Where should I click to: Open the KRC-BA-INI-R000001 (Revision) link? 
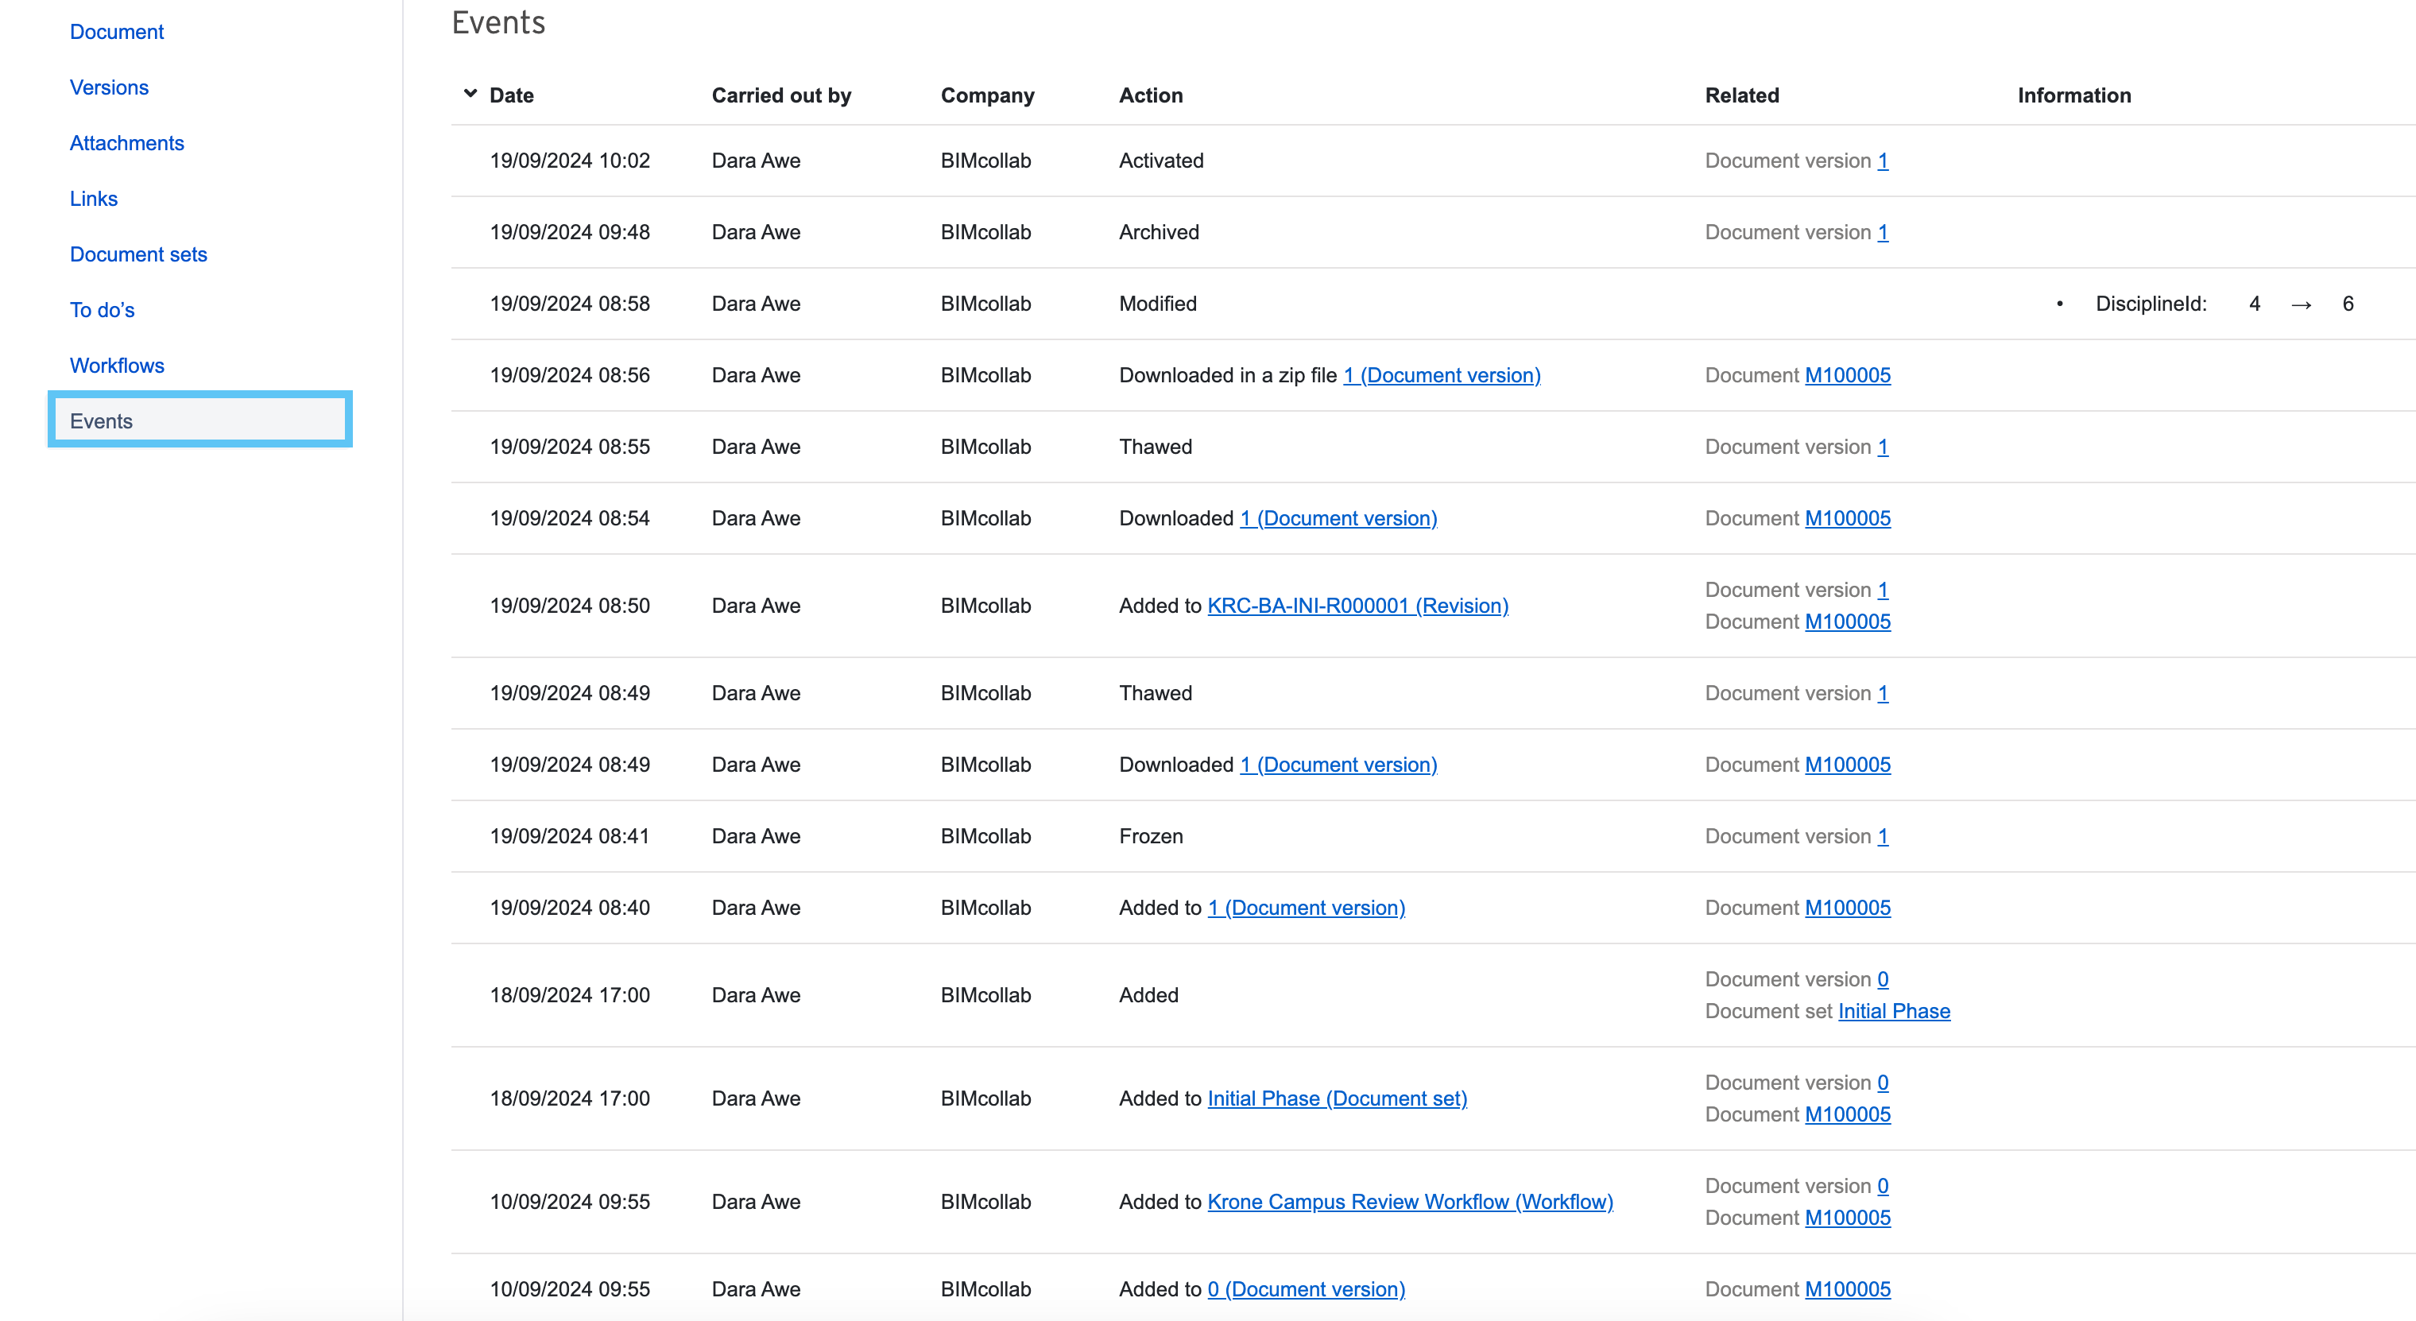1358,605
